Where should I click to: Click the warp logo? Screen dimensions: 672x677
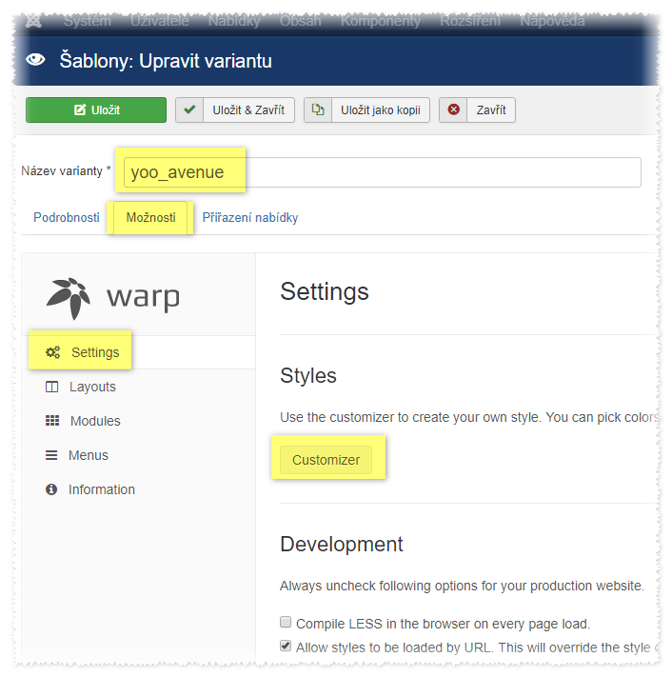click(113, 298)
